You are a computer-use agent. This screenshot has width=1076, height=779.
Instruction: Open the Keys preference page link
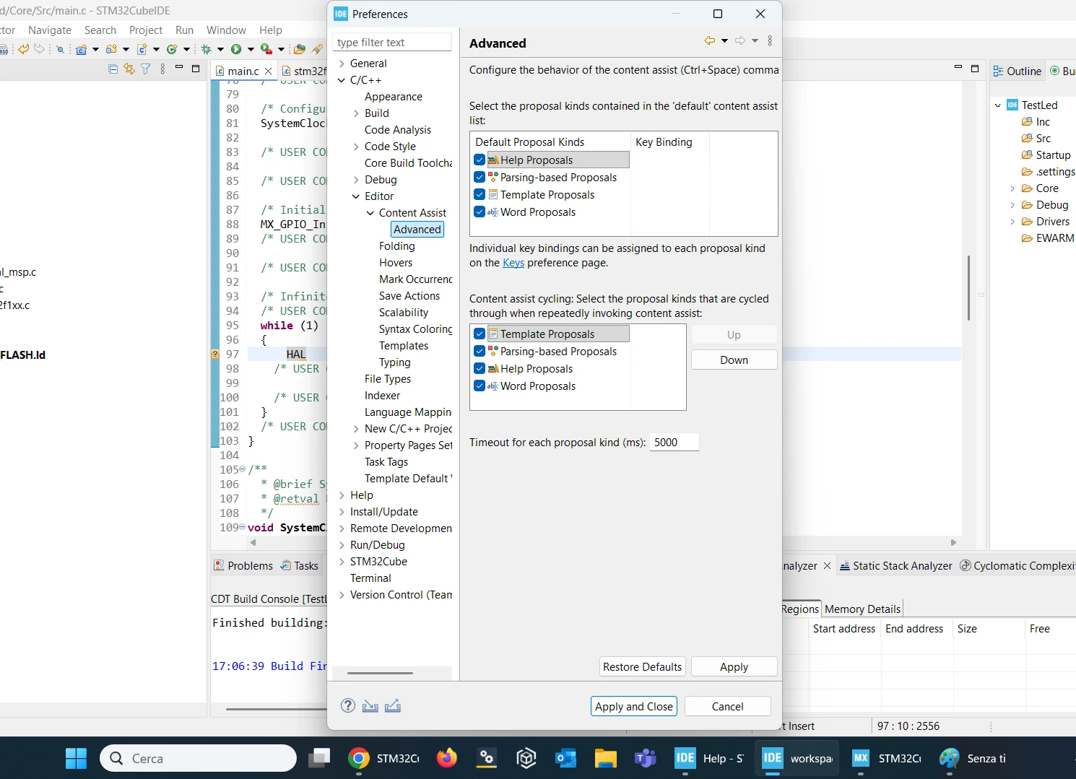tap(513, 263)
